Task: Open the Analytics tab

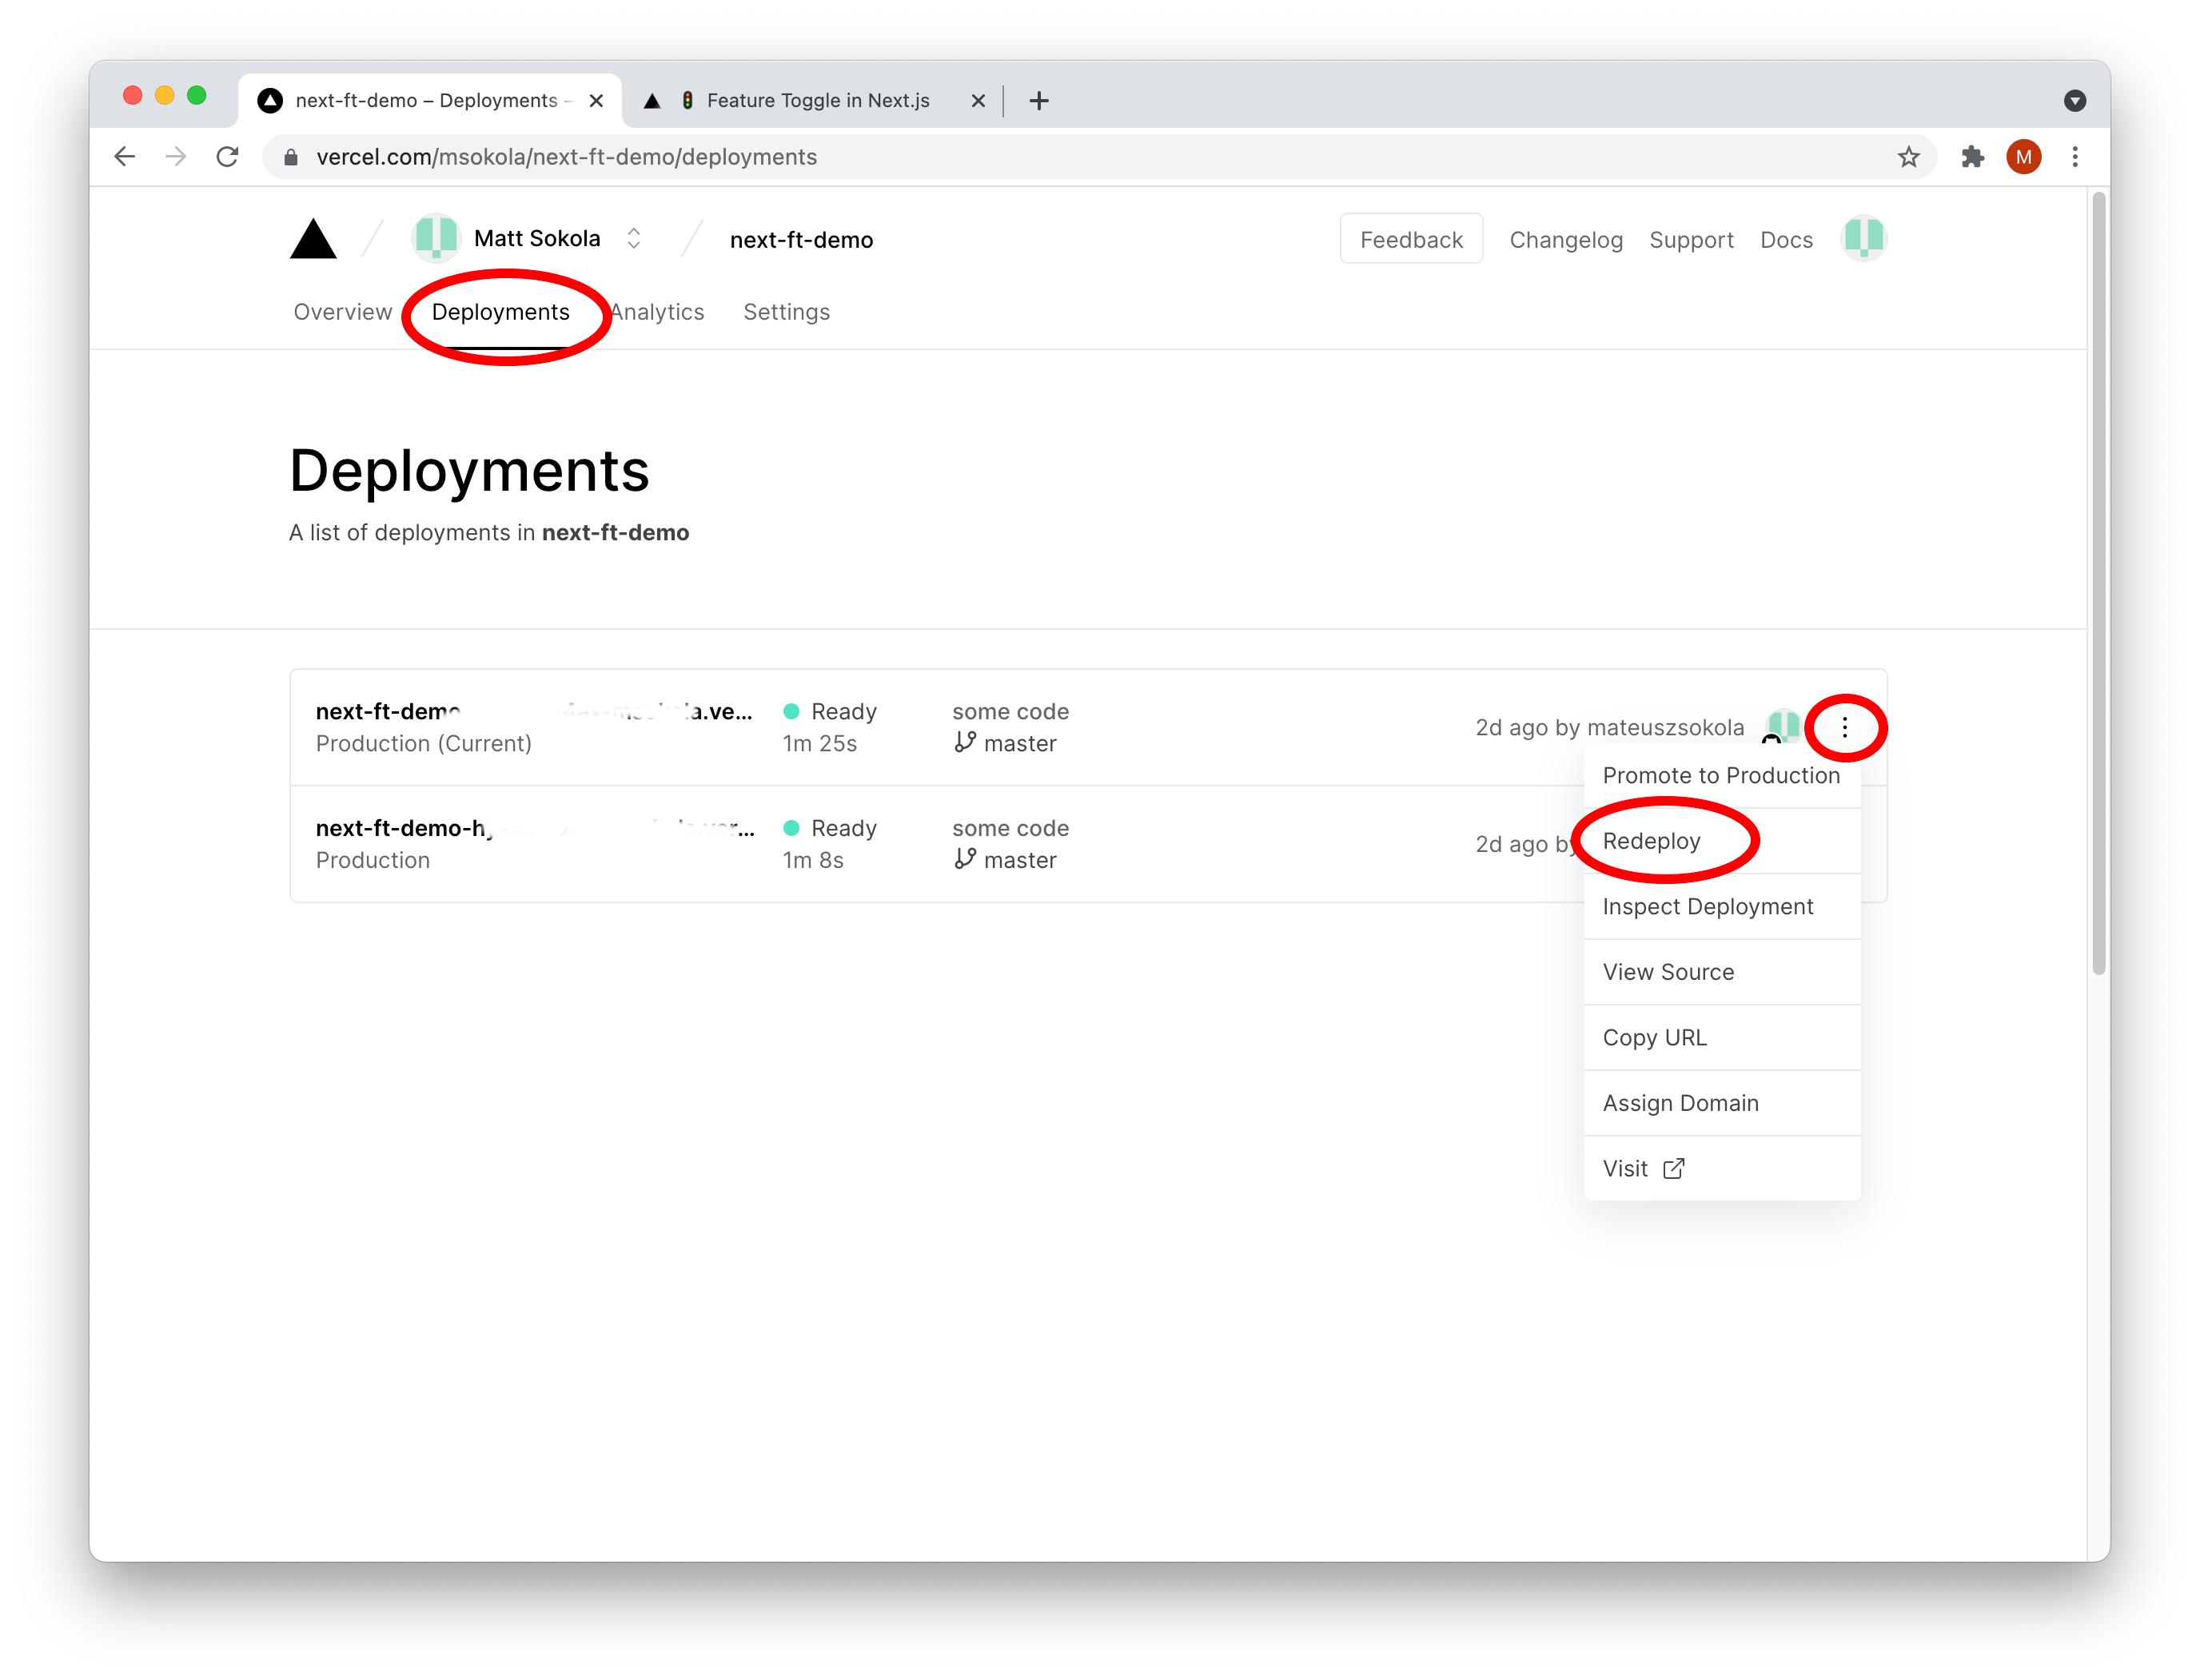Action: tap(657, 312)
